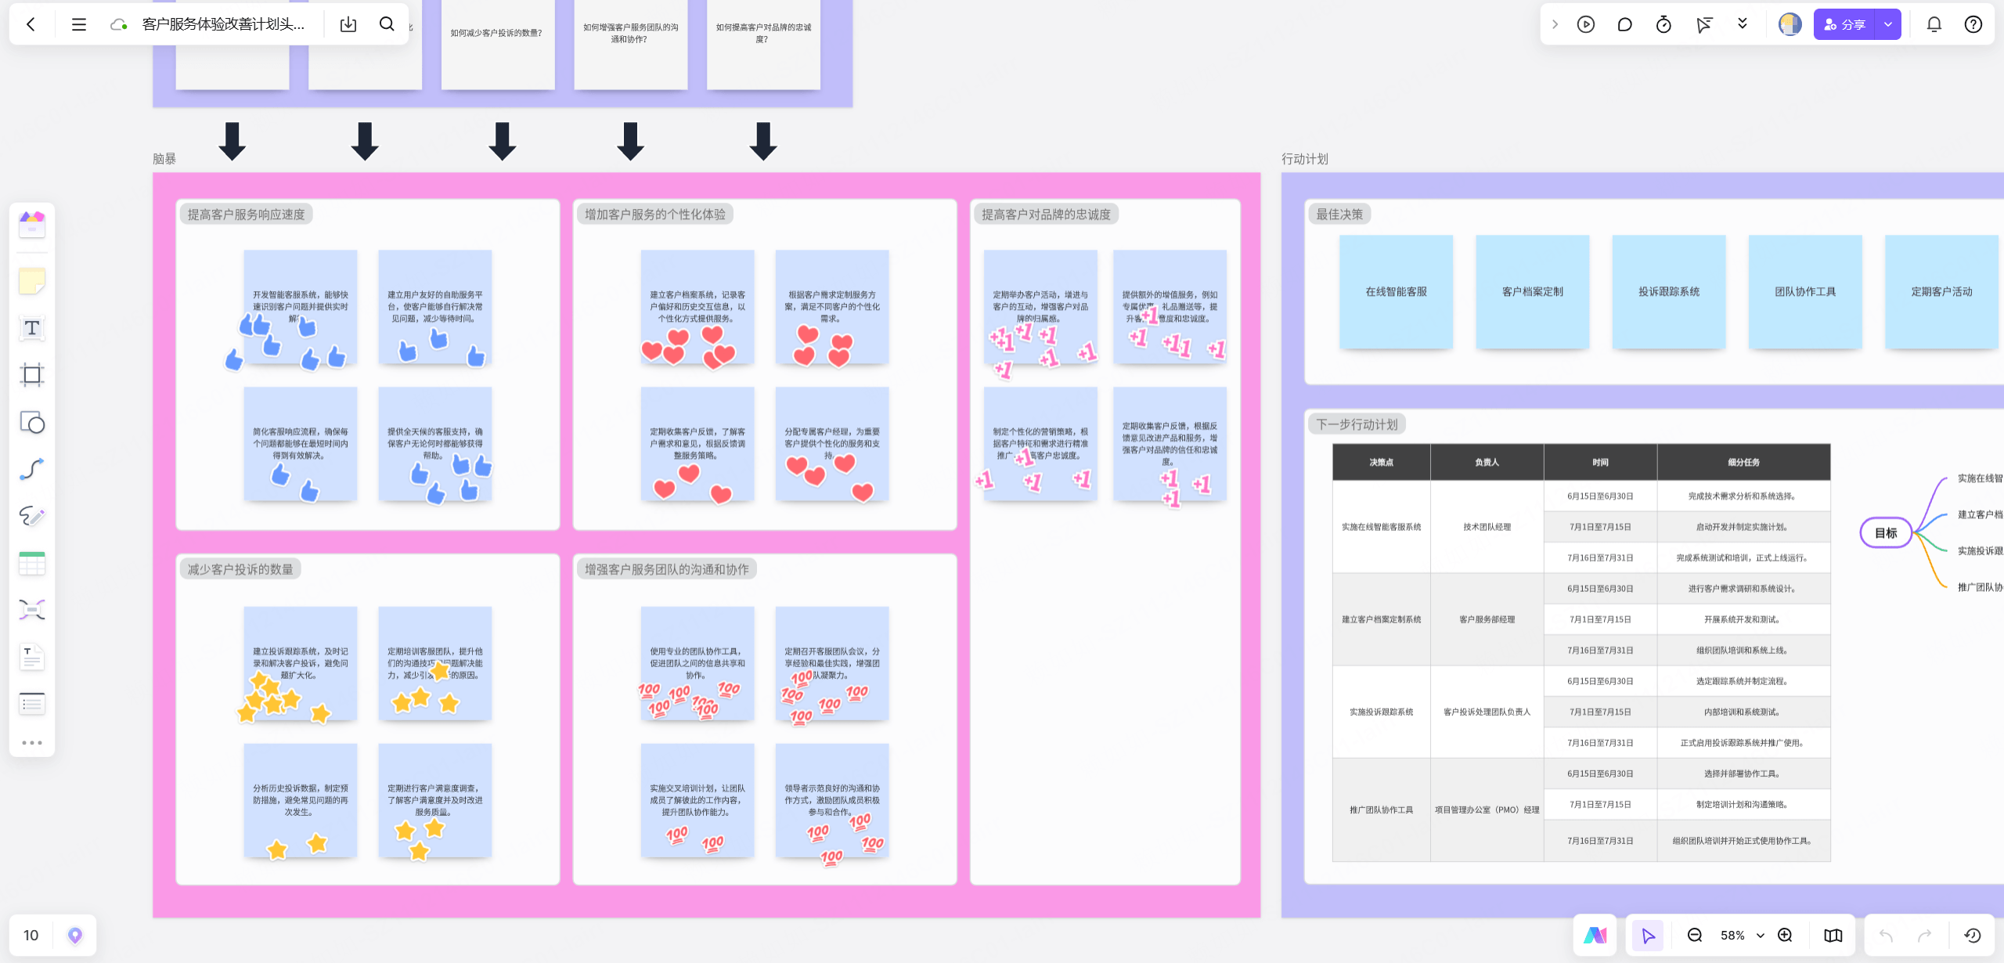Click the 分享 share button
This screenshot has width=2004, height=963.
point(1845,24)
